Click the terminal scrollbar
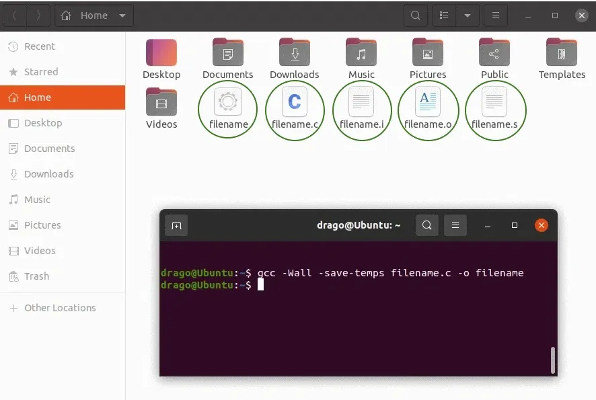596x400 pixels. click(x=553, y=360)
